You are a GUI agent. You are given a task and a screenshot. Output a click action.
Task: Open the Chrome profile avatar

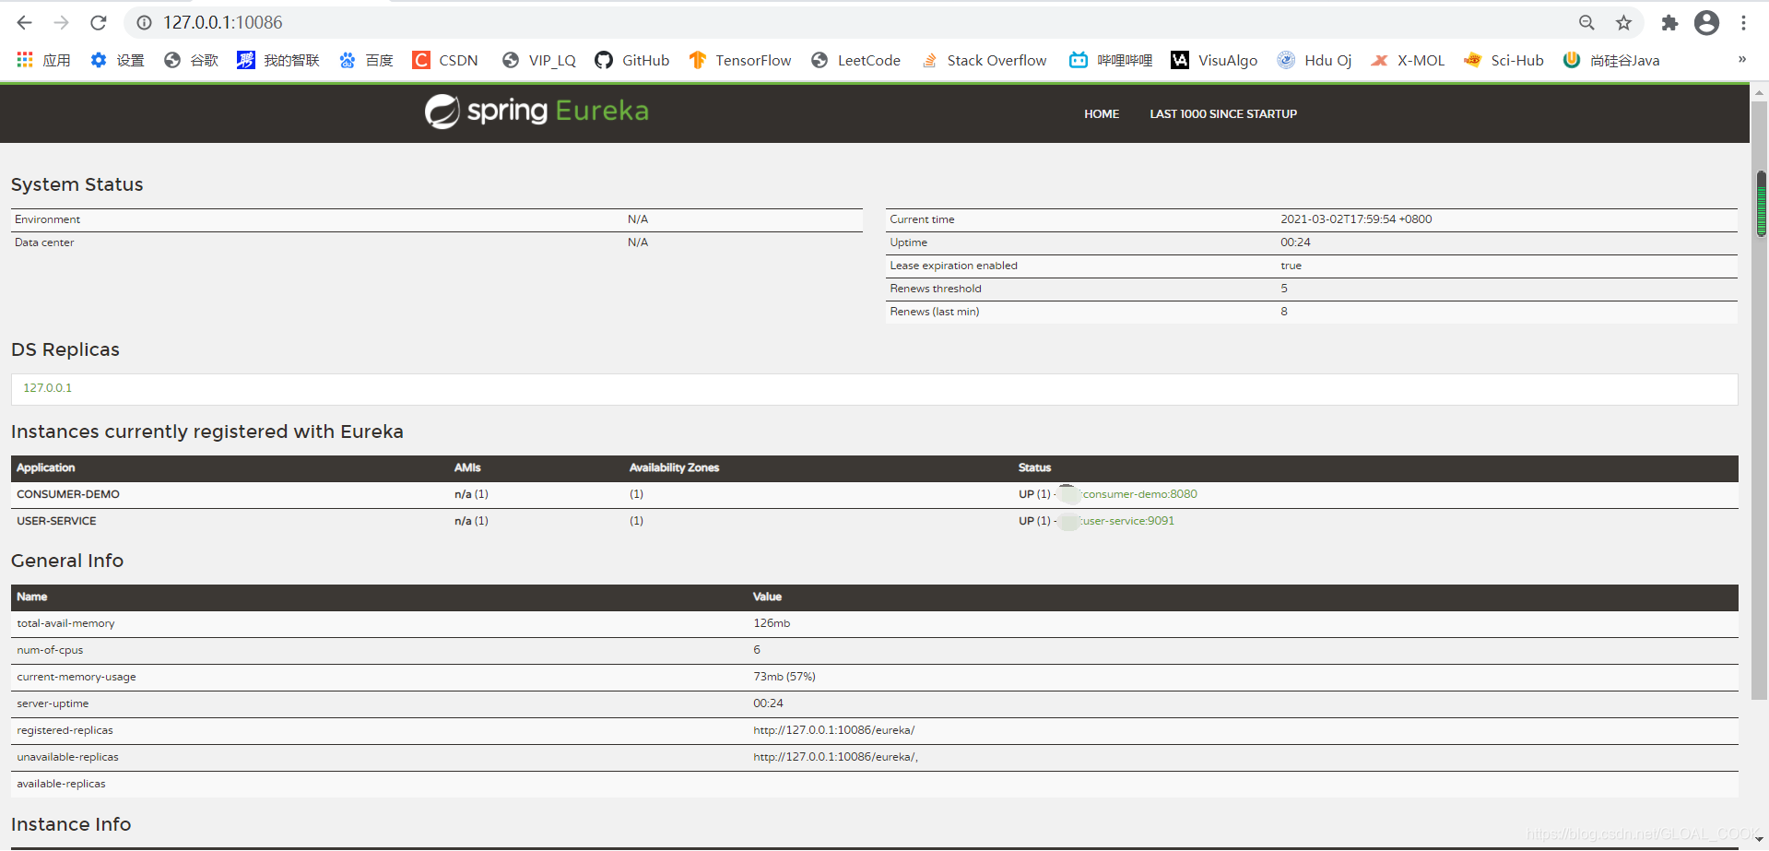(1706, 22)
